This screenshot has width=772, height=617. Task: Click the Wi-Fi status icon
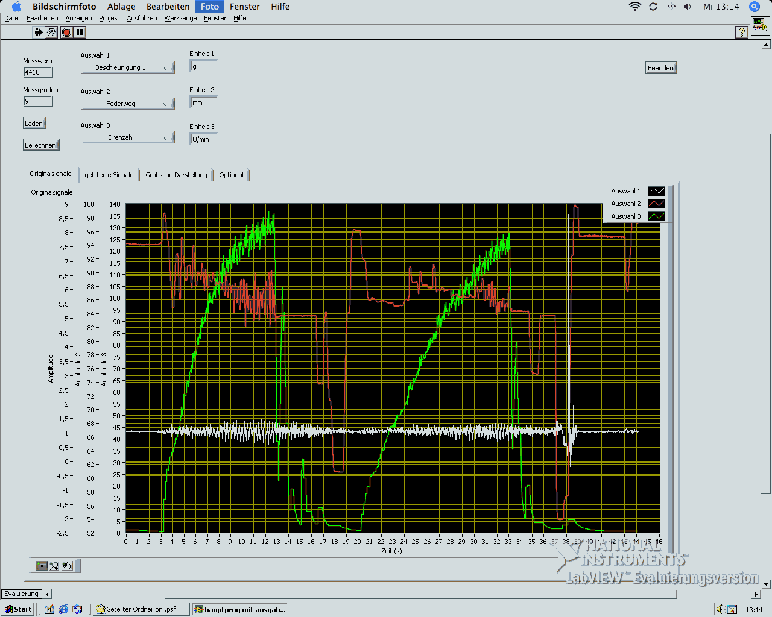click(x=634, y=7)
